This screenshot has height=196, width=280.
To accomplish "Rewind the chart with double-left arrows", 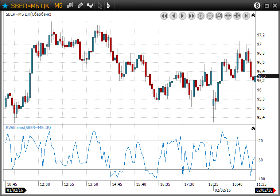I will 164,16.
